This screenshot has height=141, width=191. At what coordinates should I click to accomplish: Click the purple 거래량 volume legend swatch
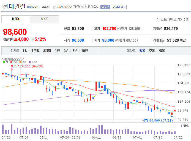coord(181,126)
